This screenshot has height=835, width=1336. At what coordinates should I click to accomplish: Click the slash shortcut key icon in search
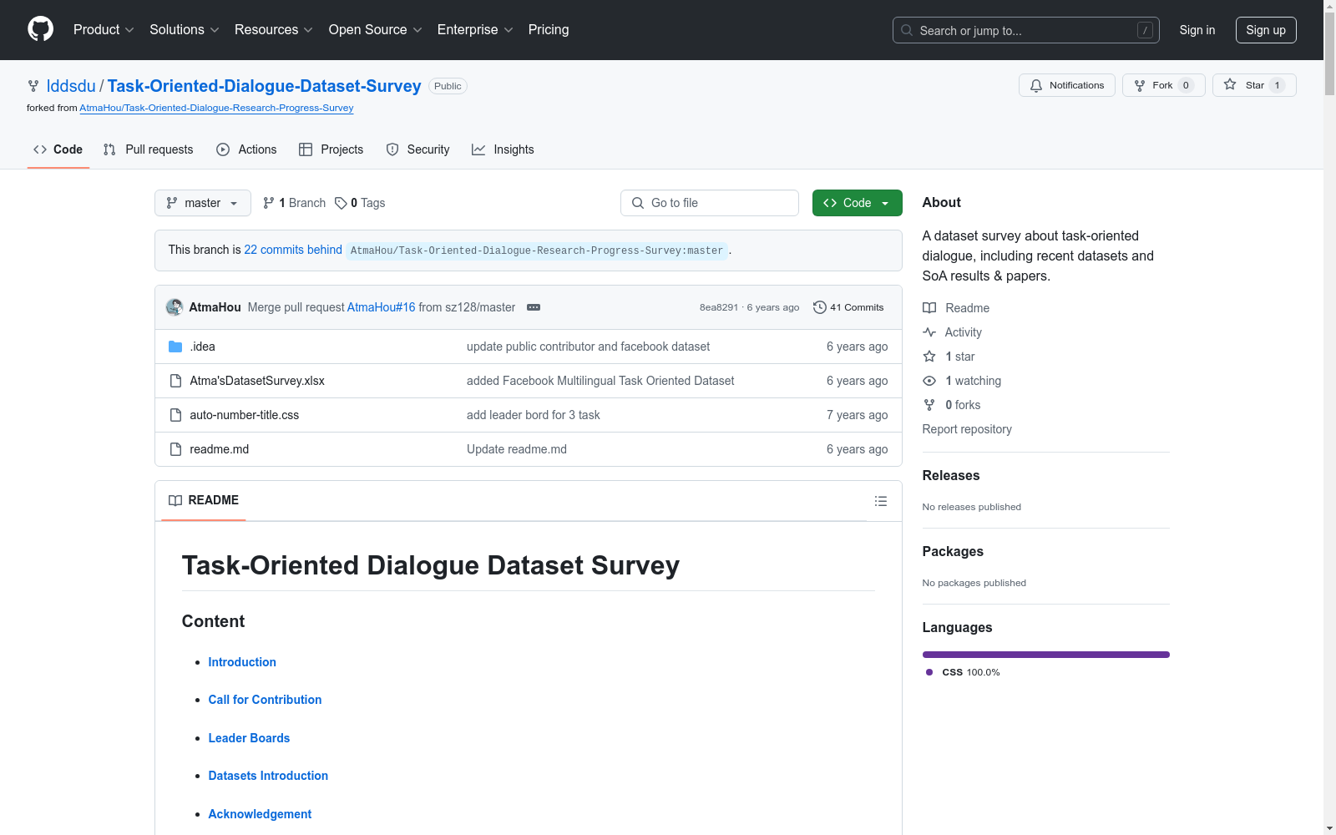tap(1145, 30)
